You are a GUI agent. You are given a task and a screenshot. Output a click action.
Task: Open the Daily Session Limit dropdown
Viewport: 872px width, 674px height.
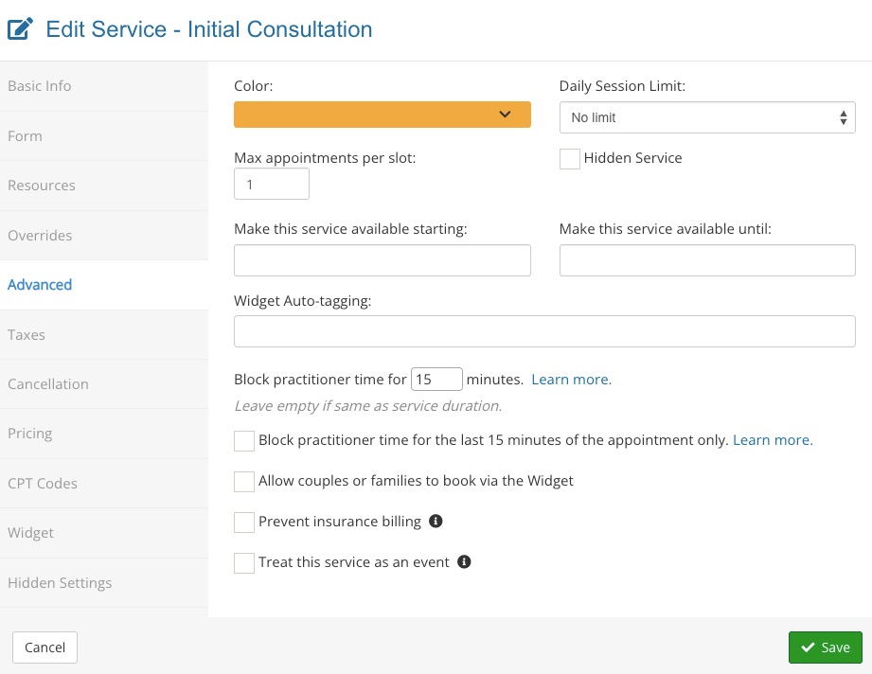click(x=707, y=117)
